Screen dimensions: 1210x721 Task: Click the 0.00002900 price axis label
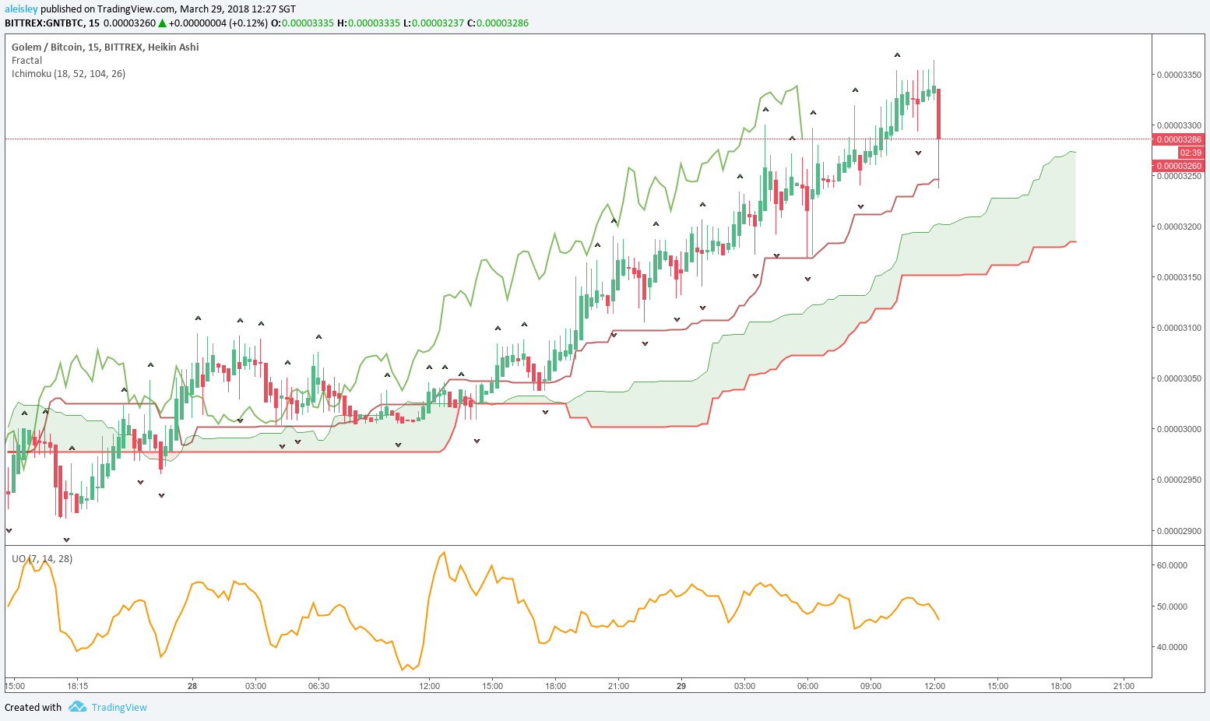(1179, 531)
